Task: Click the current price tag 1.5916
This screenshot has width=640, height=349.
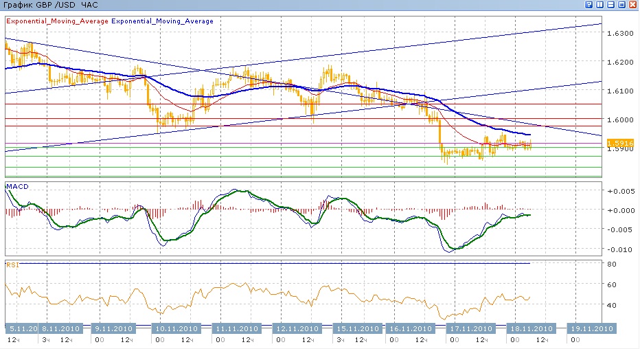Action: tap(619, 142)
